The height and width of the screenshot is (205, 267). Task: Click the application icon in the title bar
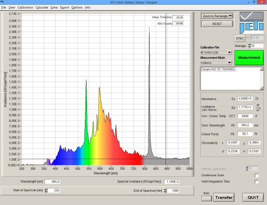pyautogui.click(x=2, y=2)
